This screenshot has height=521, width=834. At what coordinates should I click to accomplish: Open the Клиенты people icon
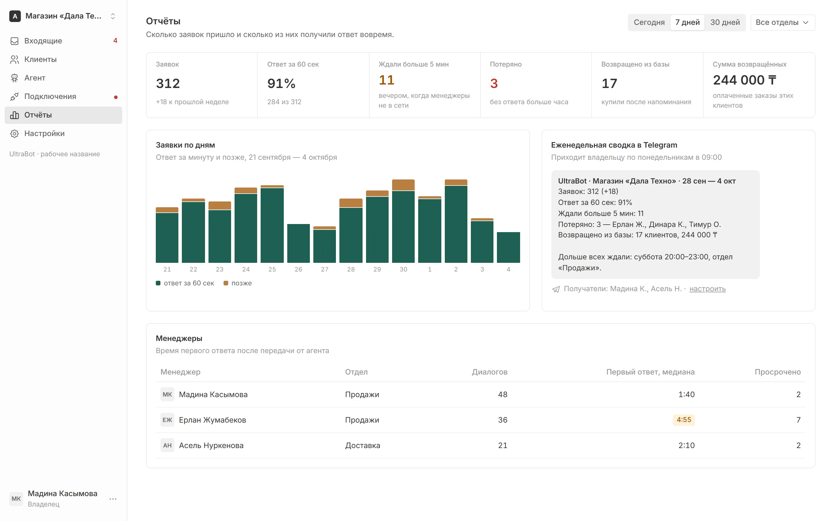14,60
